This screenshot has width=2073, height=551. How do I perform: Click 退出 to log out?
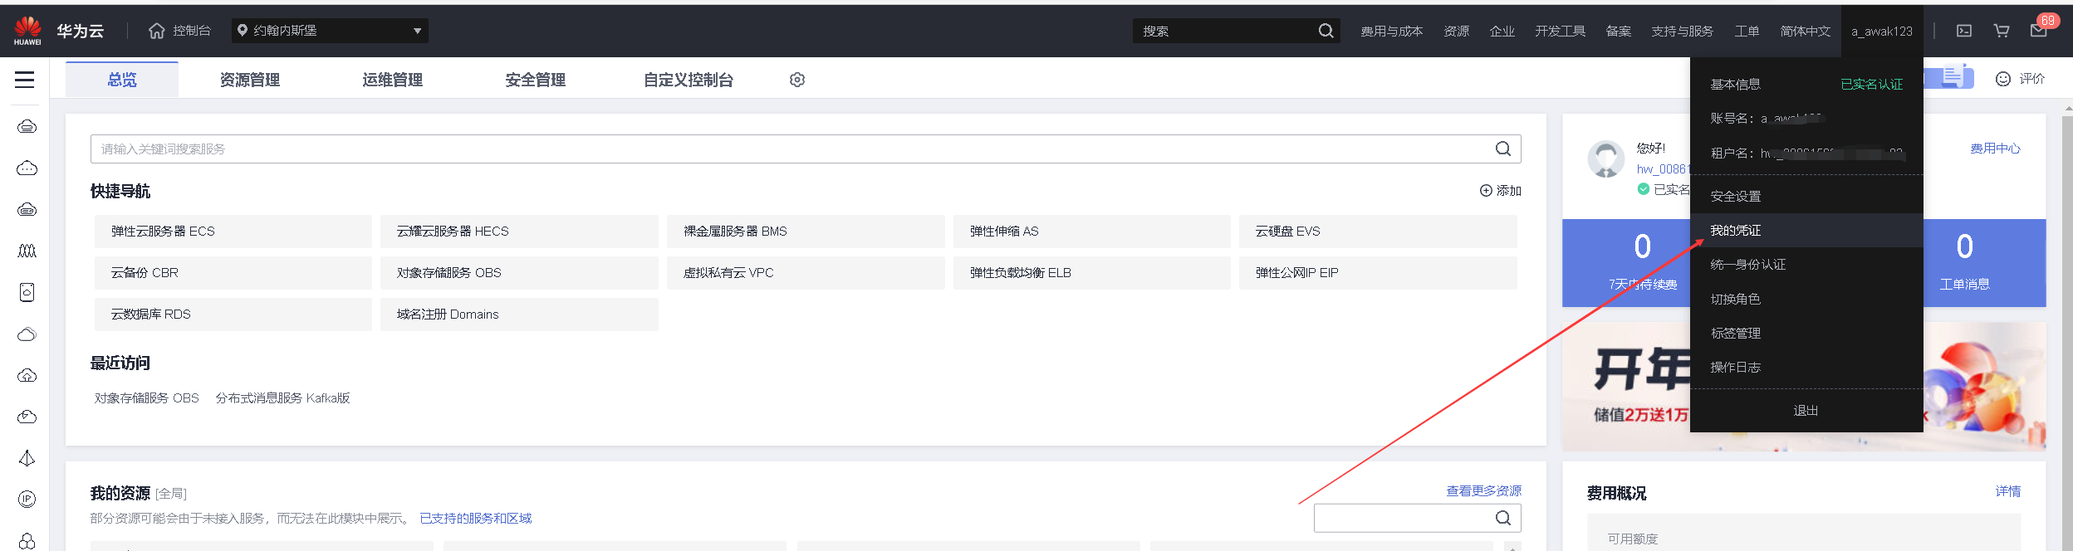(x=1806, y=411)
